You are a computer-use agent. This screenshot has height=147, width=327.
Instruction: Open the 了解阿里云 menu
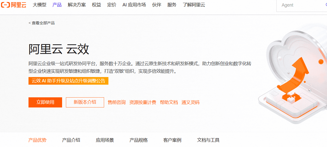pos(194,5)
